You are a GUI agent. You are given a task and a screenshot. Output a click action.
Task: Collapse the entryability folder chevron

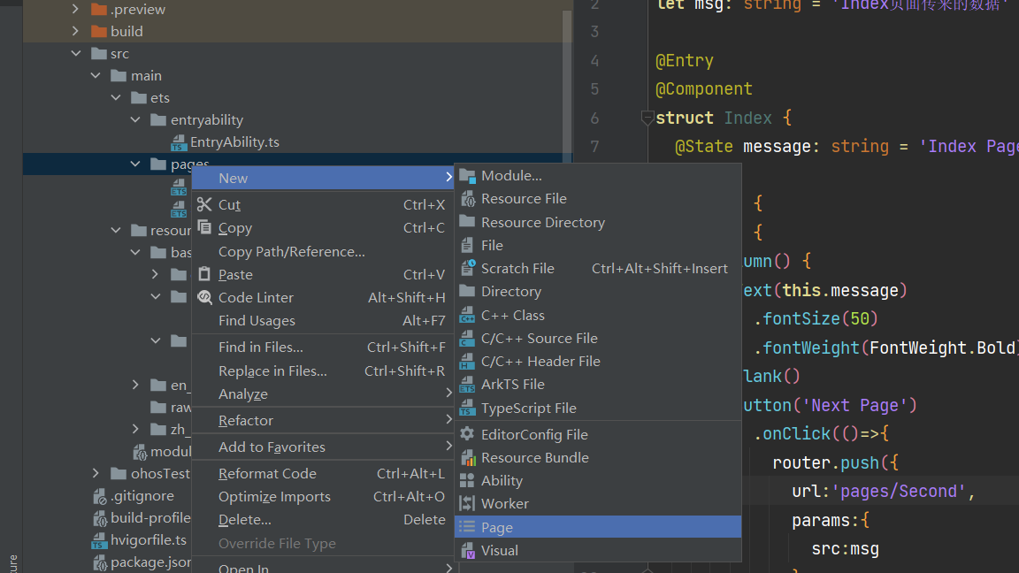coord(135,119)
